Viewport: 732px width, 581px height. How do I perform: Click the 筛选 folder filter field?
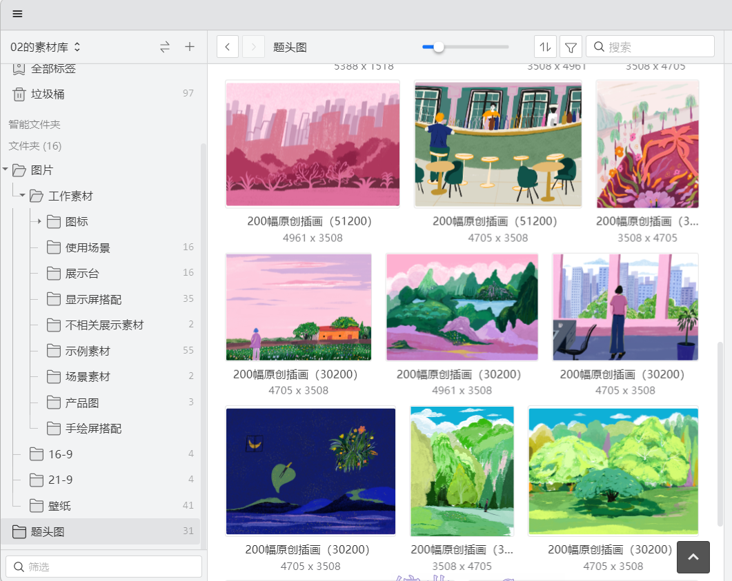(103, 567)
